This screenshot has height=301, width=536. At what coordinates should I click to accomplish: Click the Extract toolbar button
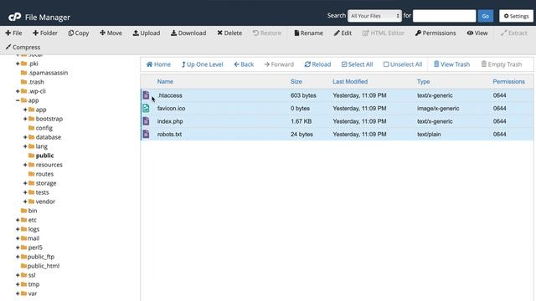pos(514,33)
